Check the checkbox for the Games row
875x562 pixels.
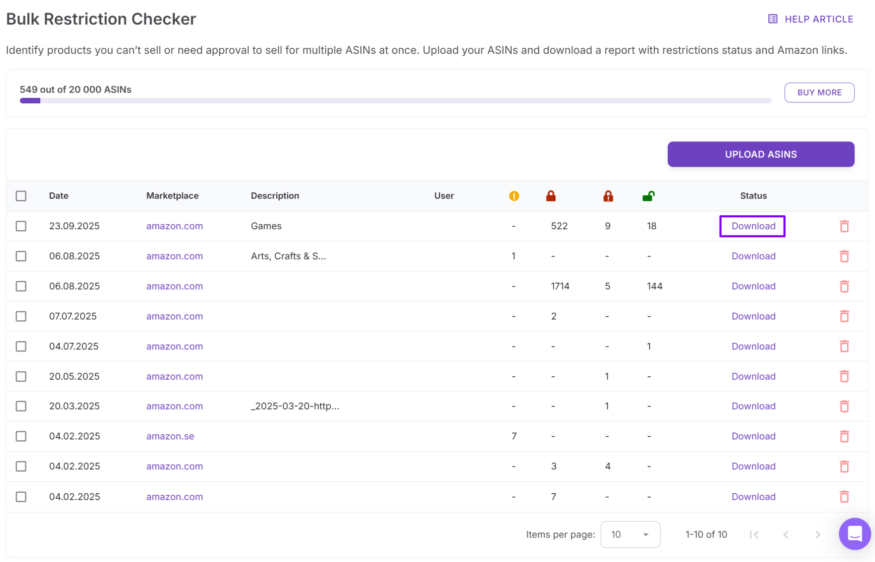tap(21, 226)
